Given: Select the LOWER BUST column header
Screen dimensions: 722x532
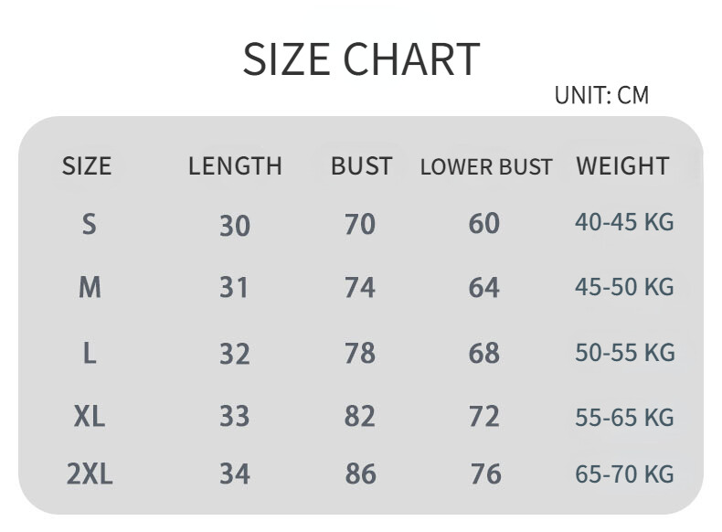Looking at the screenshot, I should click(x=486, y=166).
